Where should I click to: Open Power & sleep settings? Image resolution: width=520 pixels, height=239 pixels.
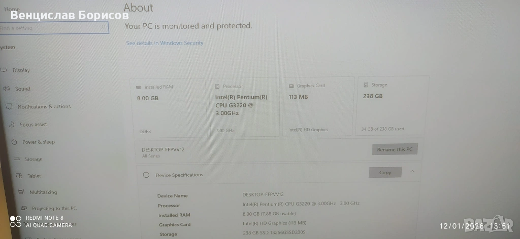pos(39,142)
